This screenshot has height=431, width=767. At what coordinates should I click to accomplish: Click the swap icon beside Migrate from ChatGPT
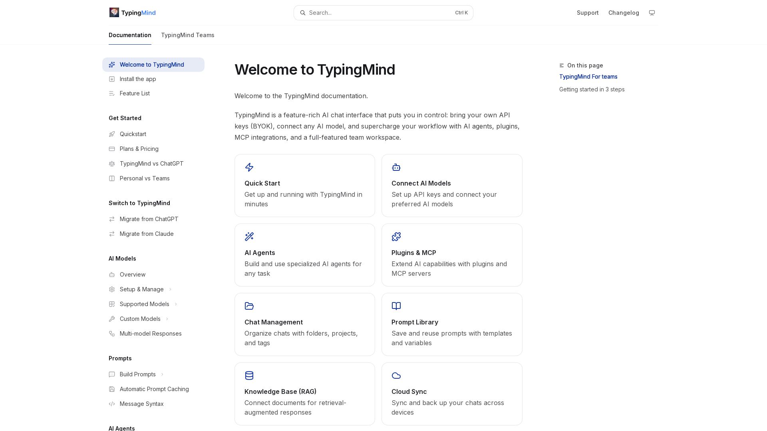coord(112,219)
